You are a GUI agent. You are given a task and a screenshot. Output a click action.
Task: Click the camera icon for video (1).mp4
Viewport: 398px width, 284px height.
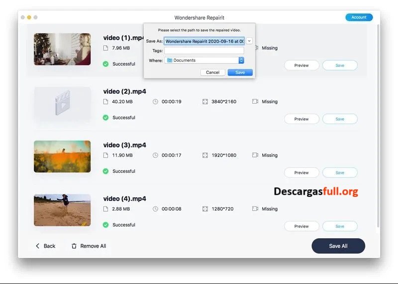coord(257,48)
